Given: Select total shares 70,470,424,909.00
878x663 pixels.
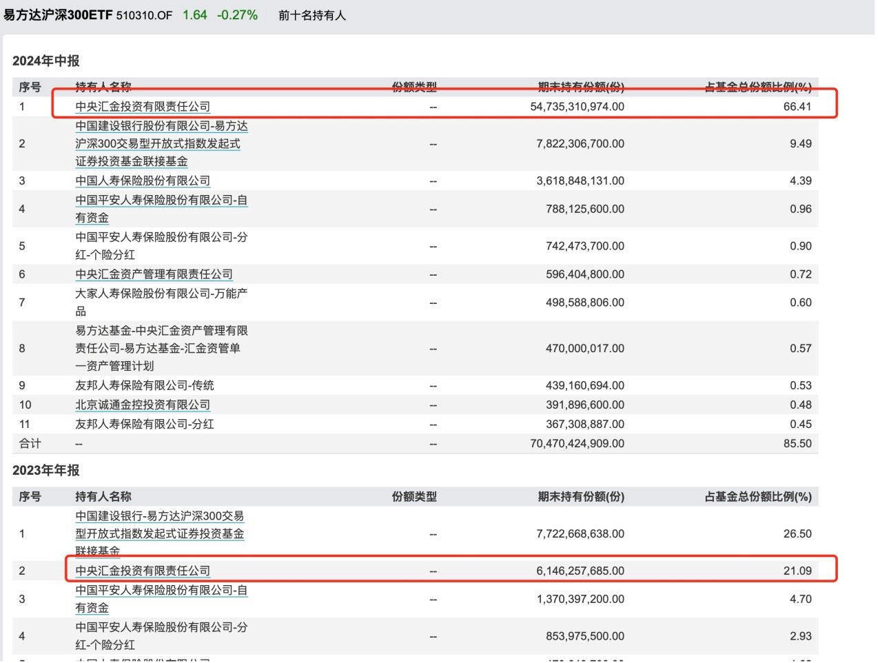Looking at the screenshot, I should click(578, 444).
